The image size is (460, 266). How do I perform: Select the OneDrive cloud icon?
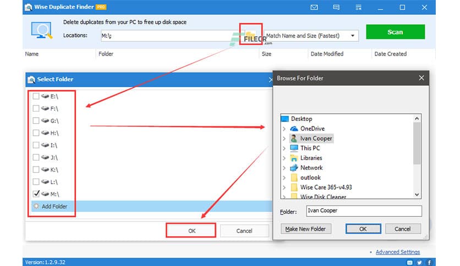coord(294,129)
